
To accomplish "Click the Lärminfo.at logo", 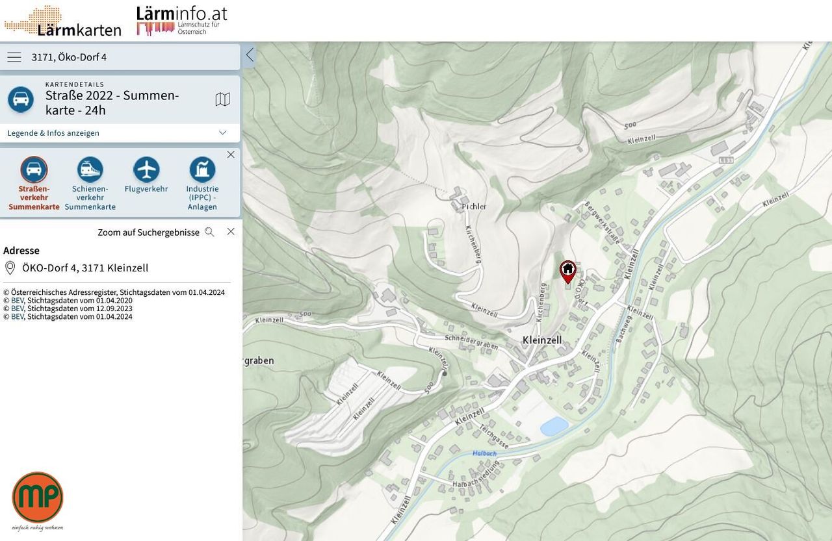I will click(181, 20).
